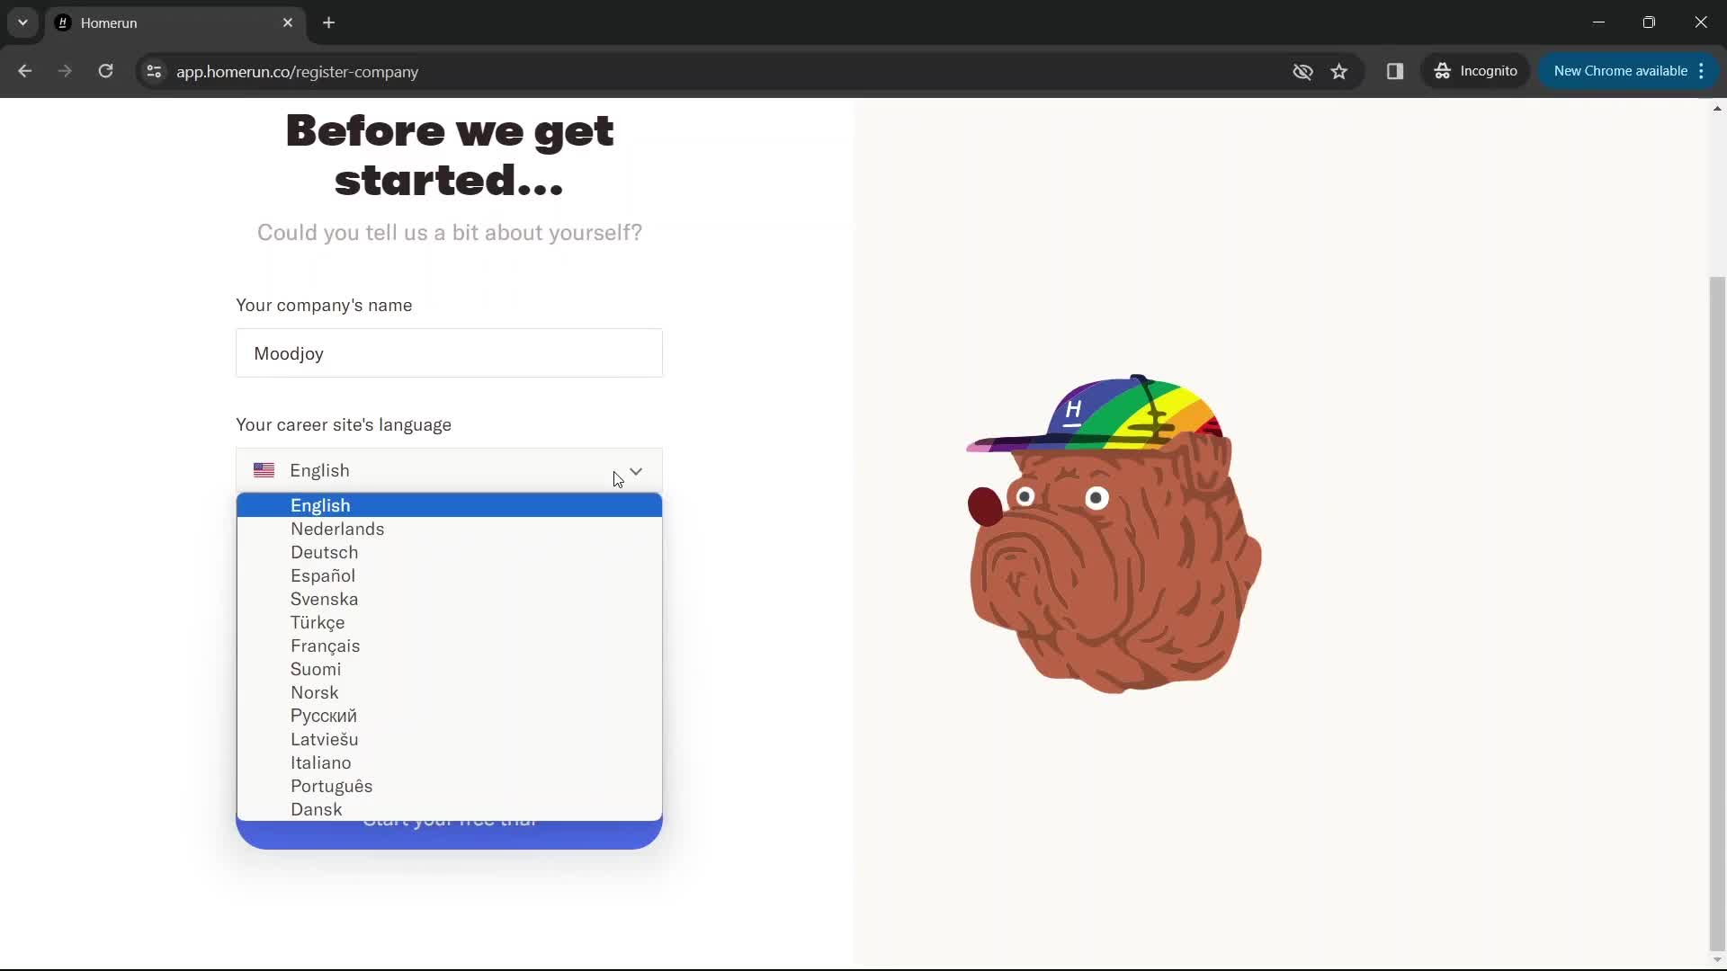
Task: Choose Español from the list
Action: (449, 575)
